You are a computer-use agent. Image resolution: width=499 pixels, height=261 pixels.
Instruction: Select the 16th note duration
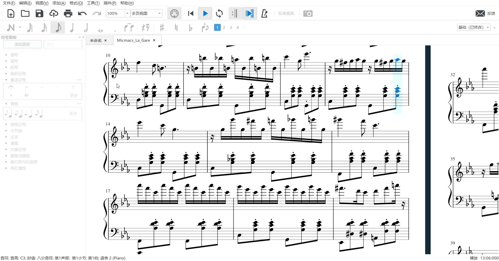tap(44, 28)
